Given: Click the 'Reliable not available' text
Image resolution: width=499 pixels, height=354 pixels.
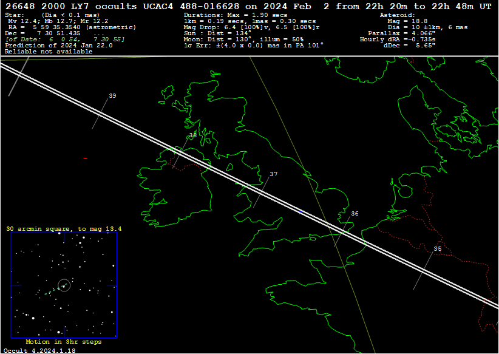Looking at the screenshot, I should click(x=49, y=52).
